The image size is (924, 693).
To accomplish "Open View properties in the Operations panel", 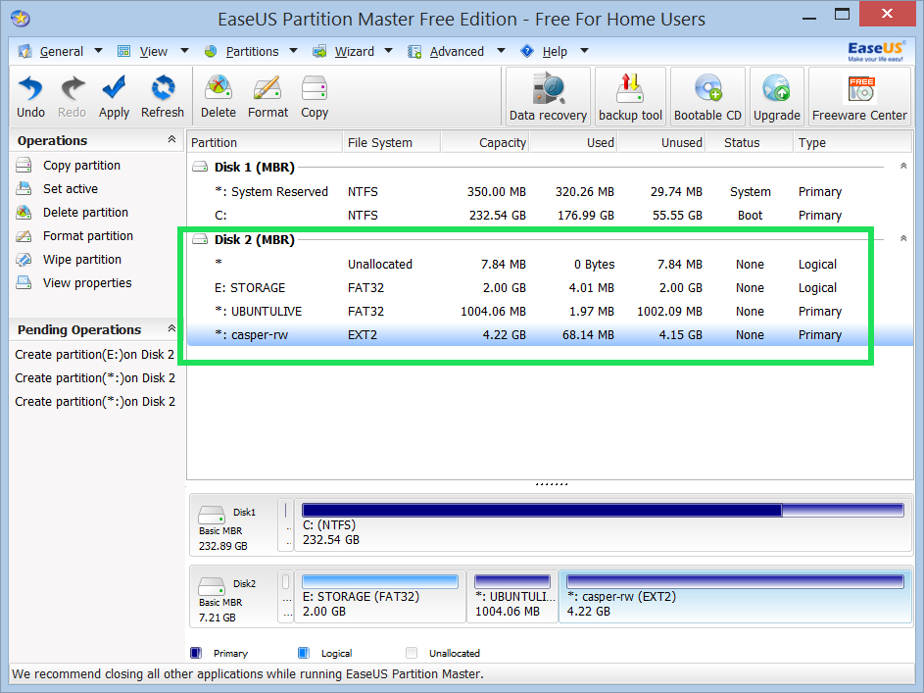I will coord(87,283).
